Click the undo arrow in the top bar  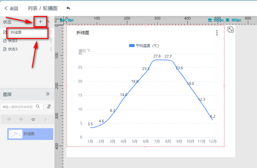click(68, 8)
